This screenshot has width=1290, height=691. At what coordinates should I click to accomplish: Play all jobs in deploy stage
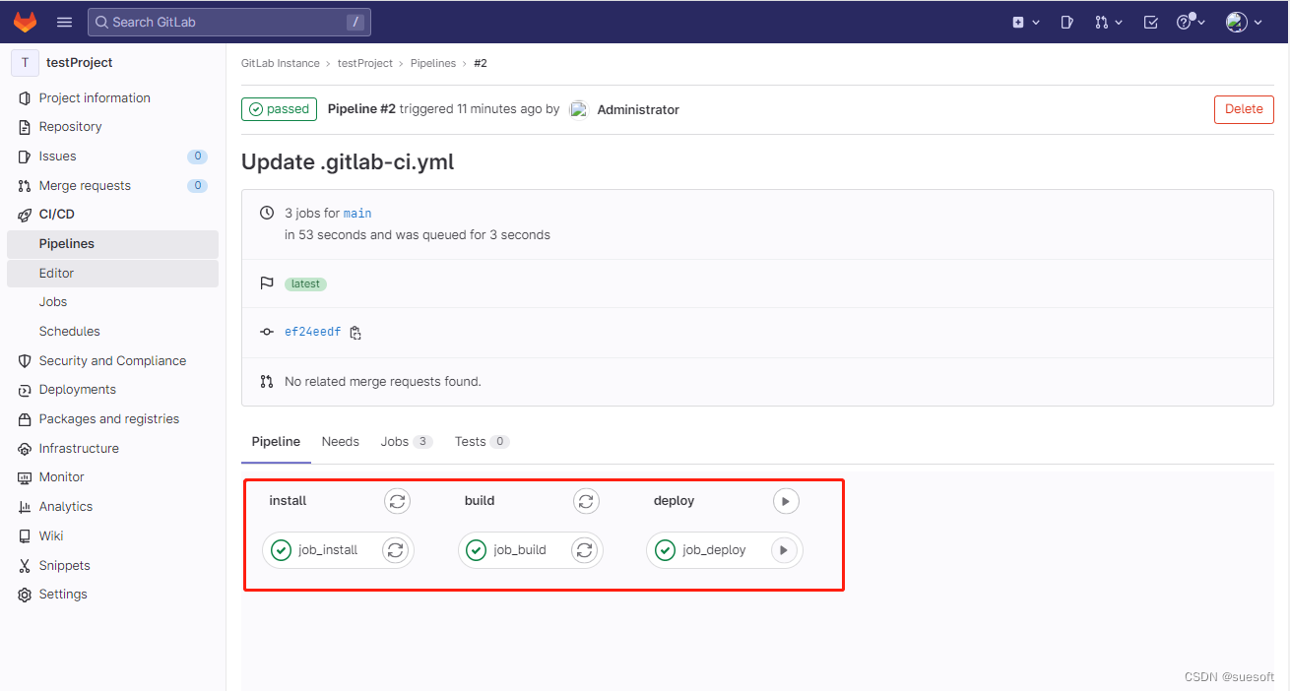coord(786,501)
